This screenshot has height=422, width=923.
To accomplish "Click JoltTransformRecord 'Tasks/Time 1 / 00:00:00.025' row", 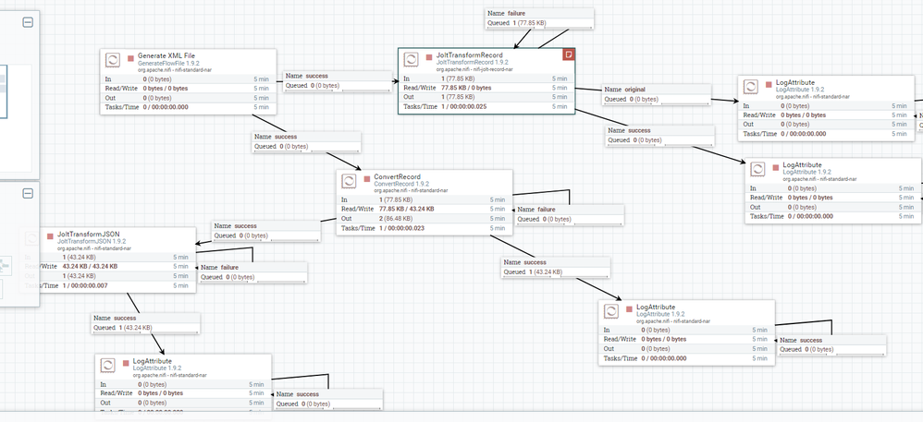I will (x=486, y=106).
